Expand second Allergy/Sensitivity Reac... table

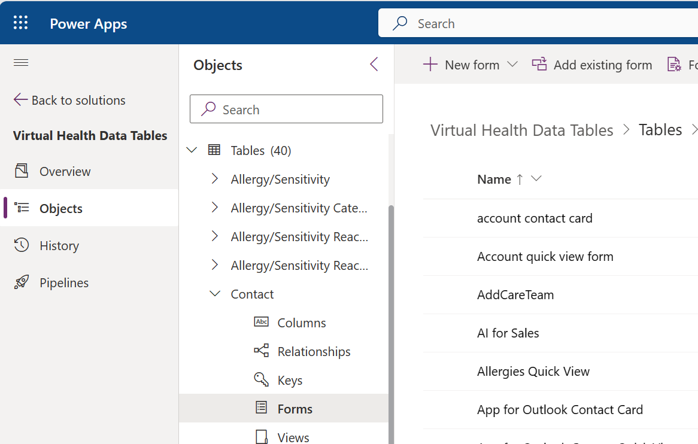point(214,265)
